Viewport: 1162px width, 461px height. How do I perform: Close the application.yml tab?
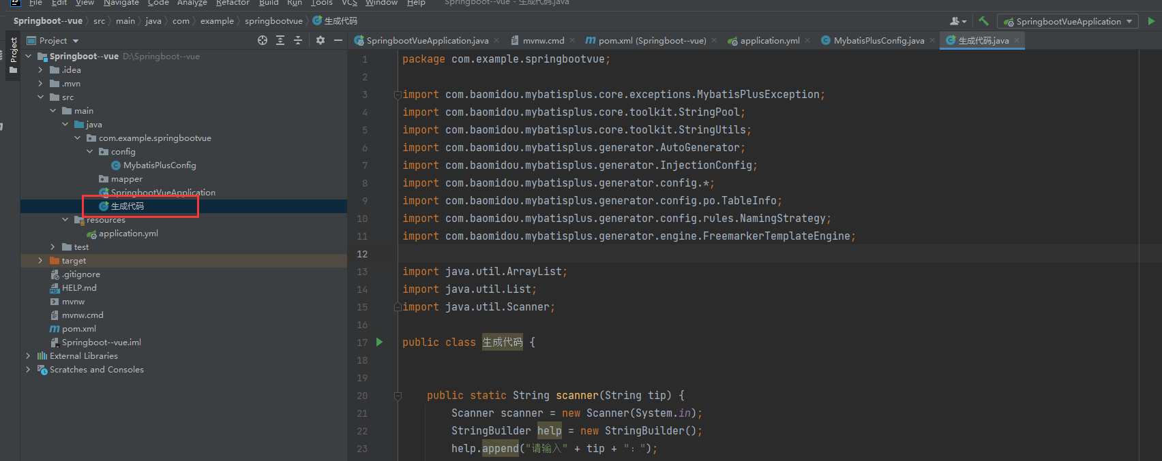coord(807,41)
